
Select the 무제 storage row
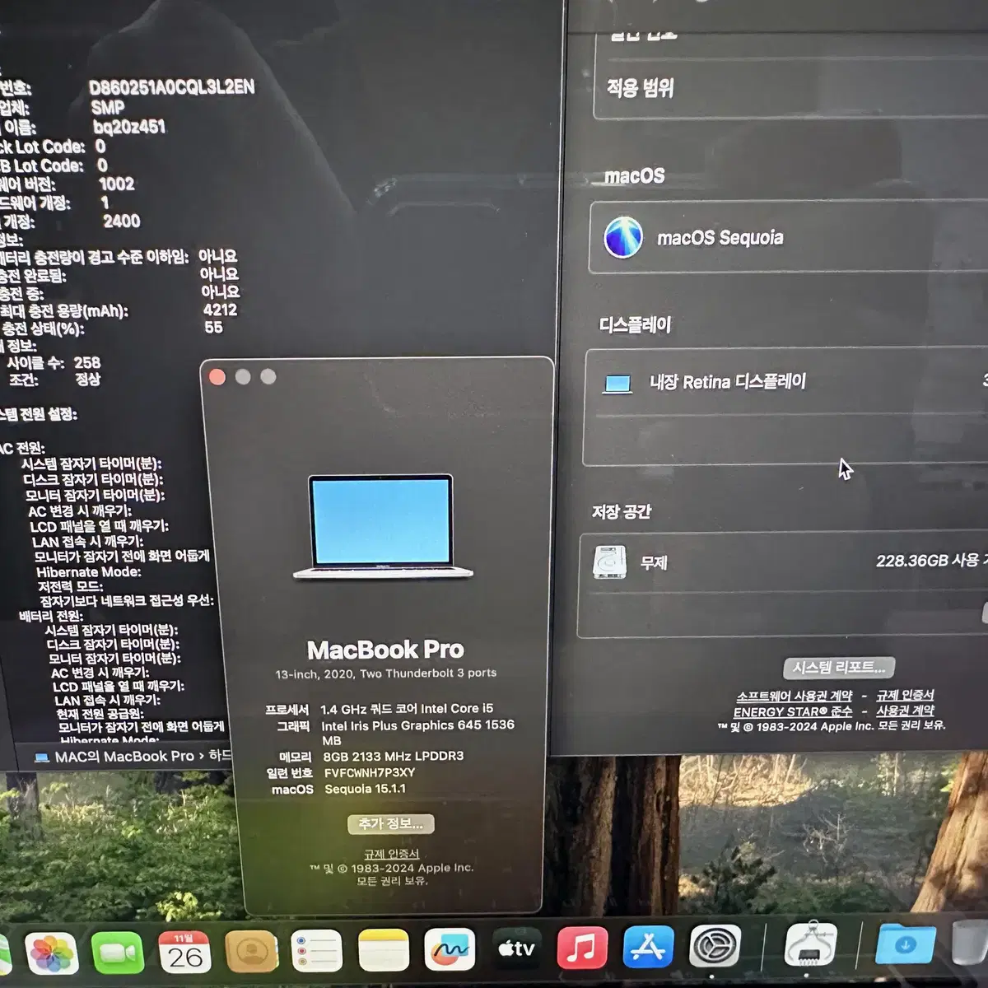784,563
